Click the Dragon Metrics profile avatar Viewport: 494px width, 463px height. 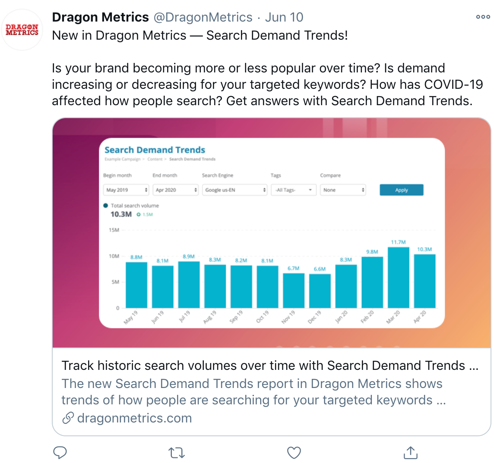[22, 29]
